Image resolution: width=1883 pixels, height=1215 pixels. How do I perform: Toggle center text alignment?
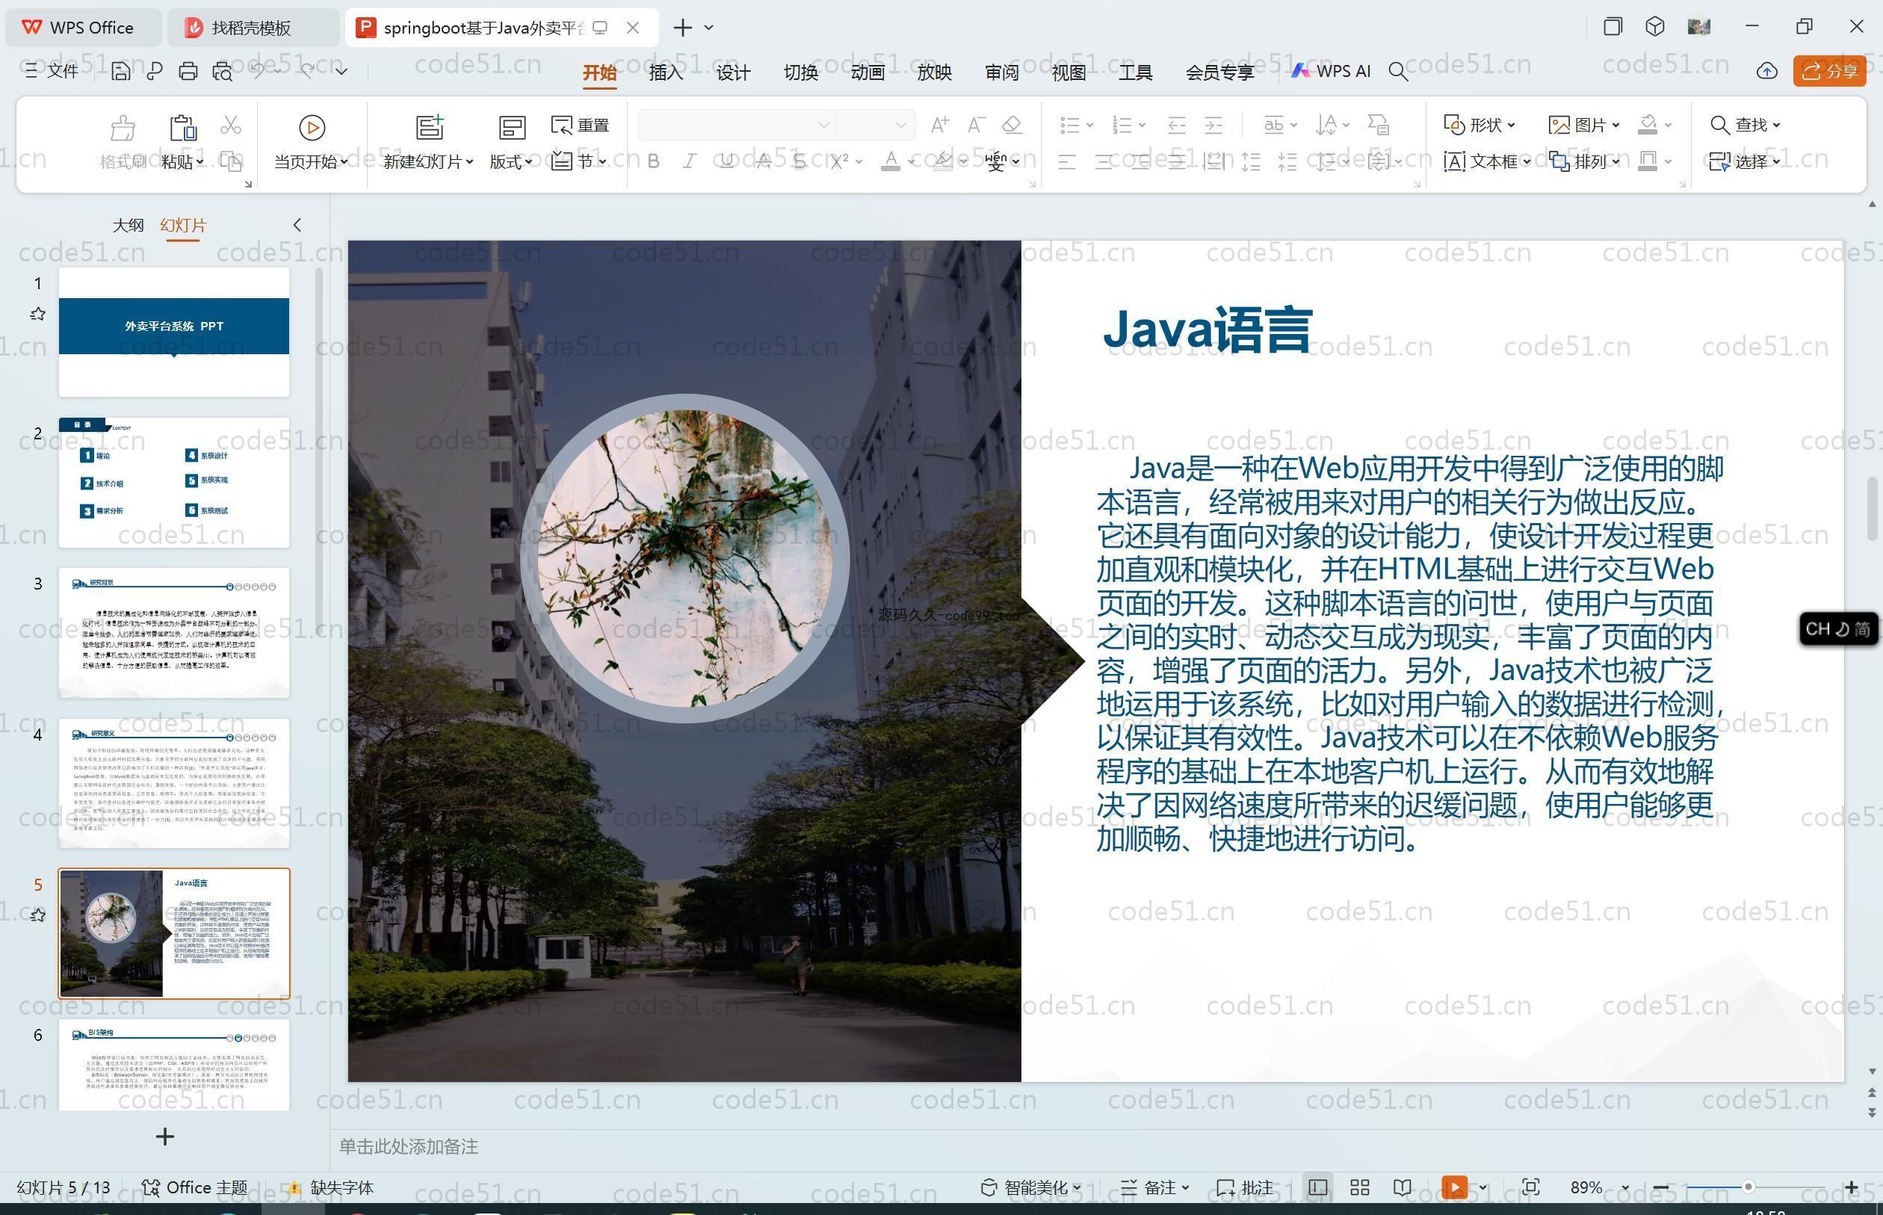point(1104,163)
